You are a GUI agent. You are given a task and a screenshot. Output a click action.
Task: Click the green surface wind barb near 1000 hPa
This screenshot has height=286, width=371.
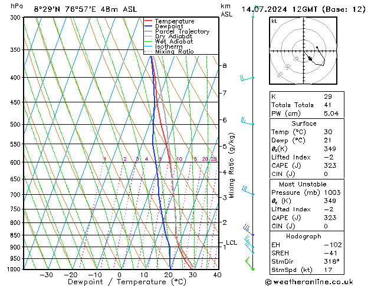[x=249, y=264]
